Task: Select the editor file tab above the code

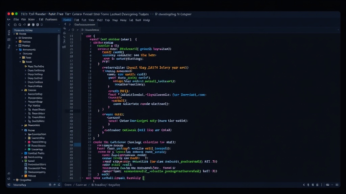Action: click(x=91, y=30)
